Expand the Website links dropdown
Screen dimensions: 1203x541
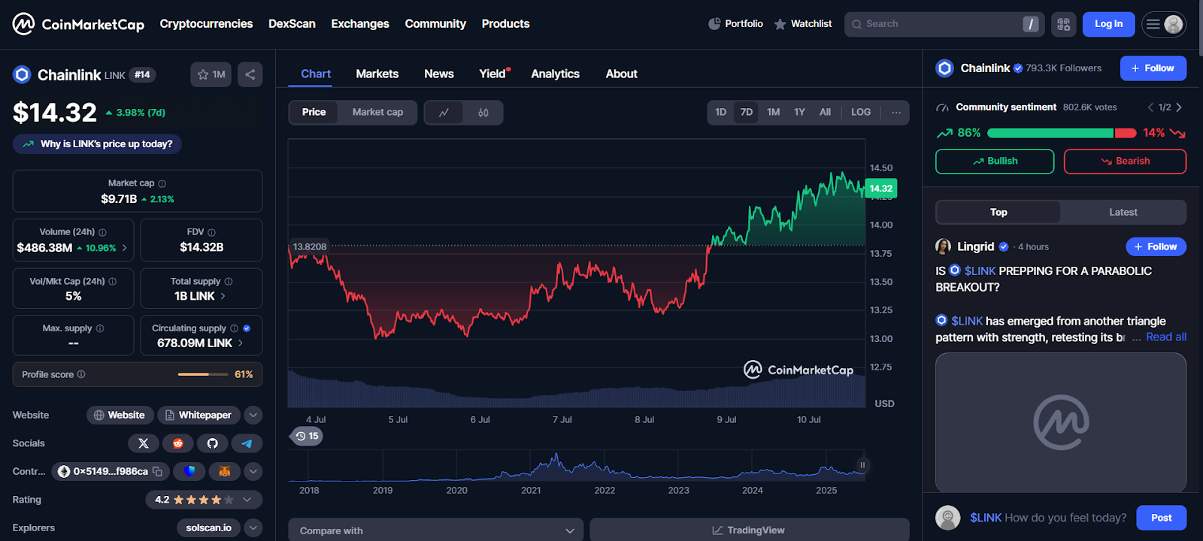pyautogui.click(x=253, y=416)
